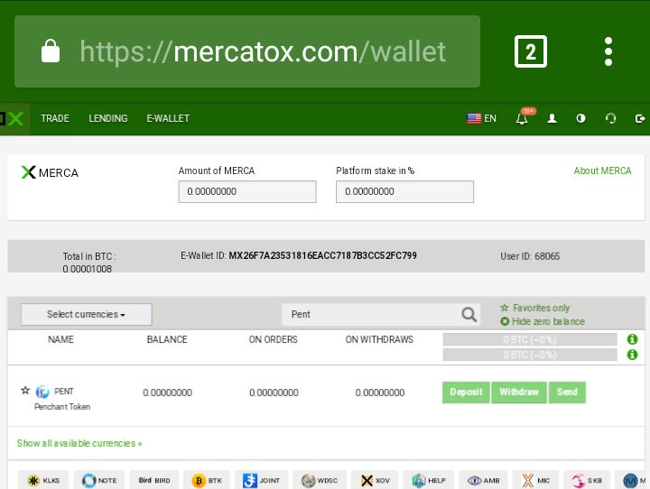The width and height of the screenshot is (650, 489).
Task: Click the upper 0 BTC (~0%) progress bar
Action: coord(530,339)
